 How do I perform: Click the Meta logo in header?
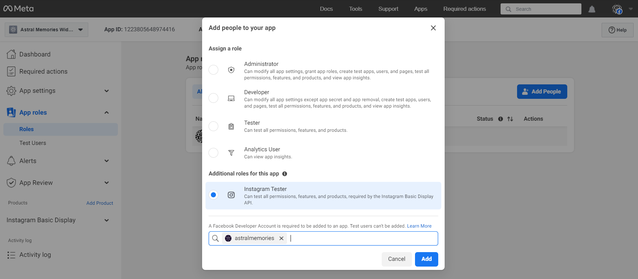pos(19,9)
